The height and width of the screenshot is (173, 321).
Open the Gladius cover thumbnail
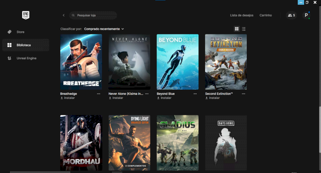(x=178, y=143)
